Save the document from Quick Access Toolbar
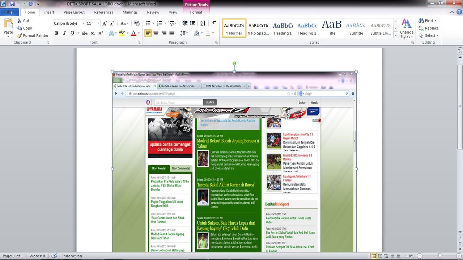Screen dimensions: 463x260 (x=12, y=4)
